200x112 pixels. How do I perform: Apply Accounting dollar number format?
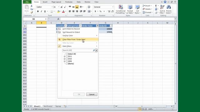95,11
